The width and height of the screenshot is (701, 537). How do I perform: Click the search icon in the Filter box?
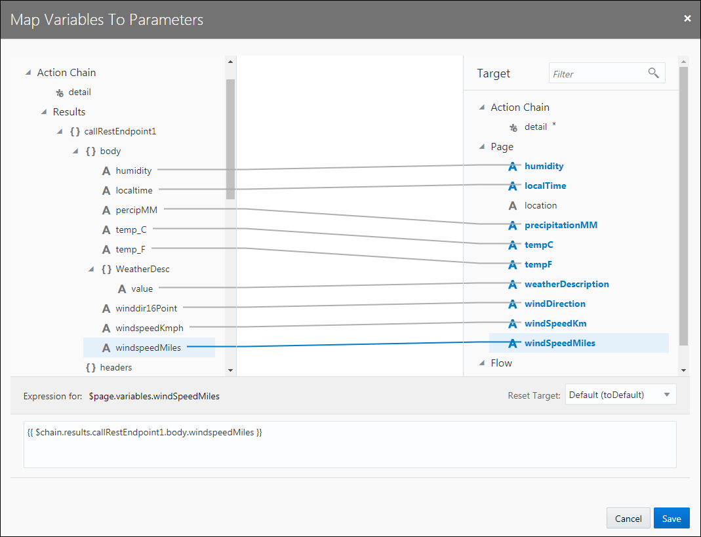(654, 73)
